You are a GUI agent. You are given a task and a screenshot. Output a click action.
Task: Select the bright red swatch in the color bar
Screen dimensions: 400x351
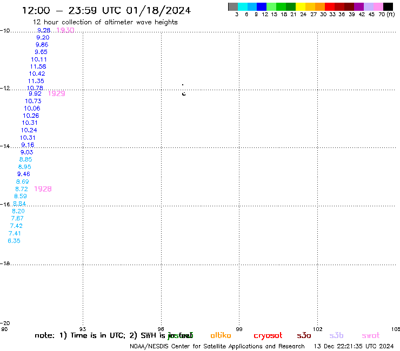point(330,6)
